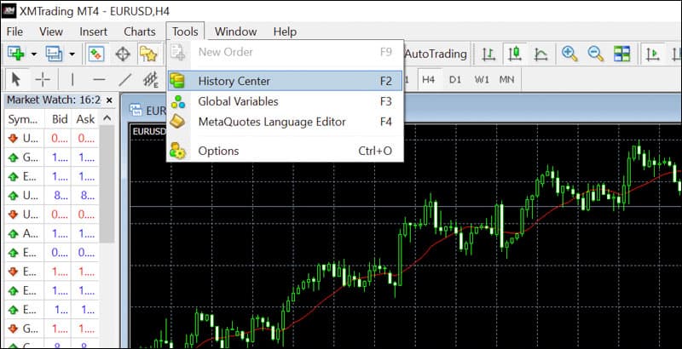Viewport: 682px width, 349px height.
Task: Expand the new chart dropdown arrow
Action: [x=33, y=54]
